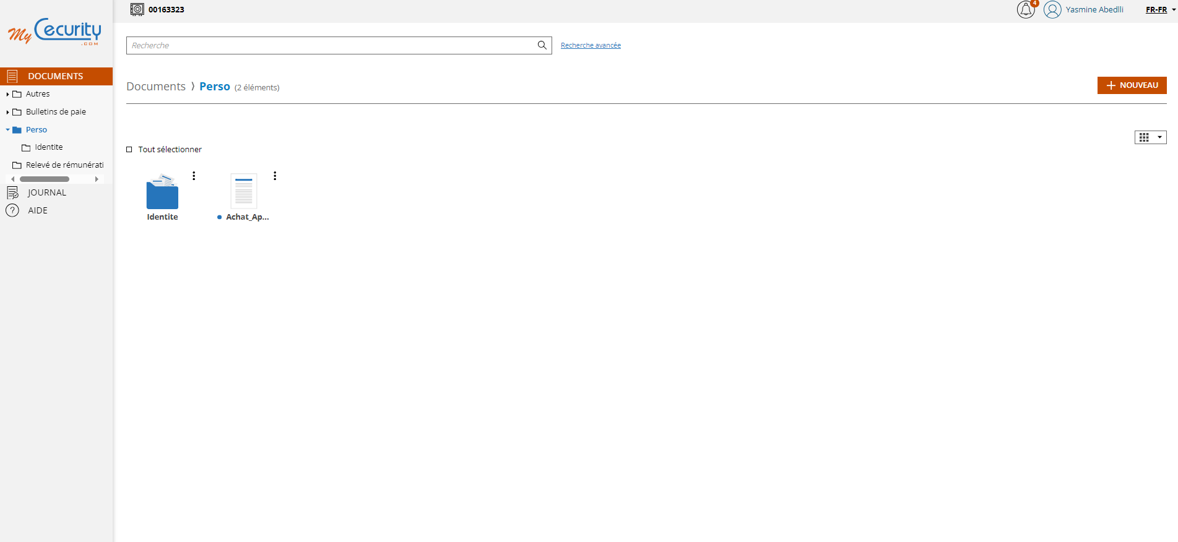Viewport: 1178px width, 542px height.
Task: Click the NOUVEAU button
Action: [x=1132, y=85]
